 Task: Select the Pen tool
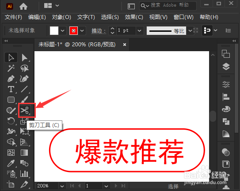(11, 79)
